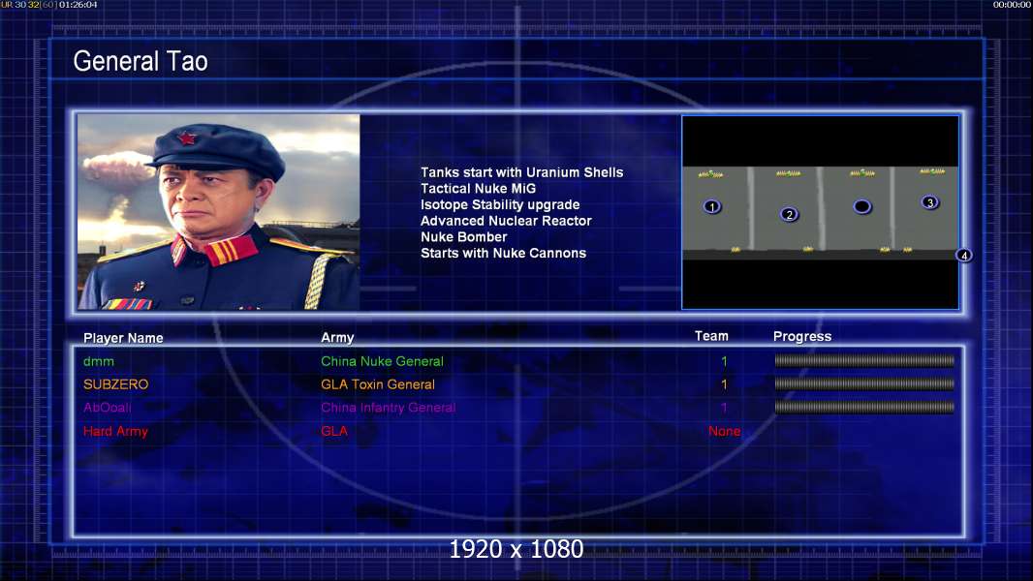
Task: Click the 'Progress' column header
Action: point(802,337)
